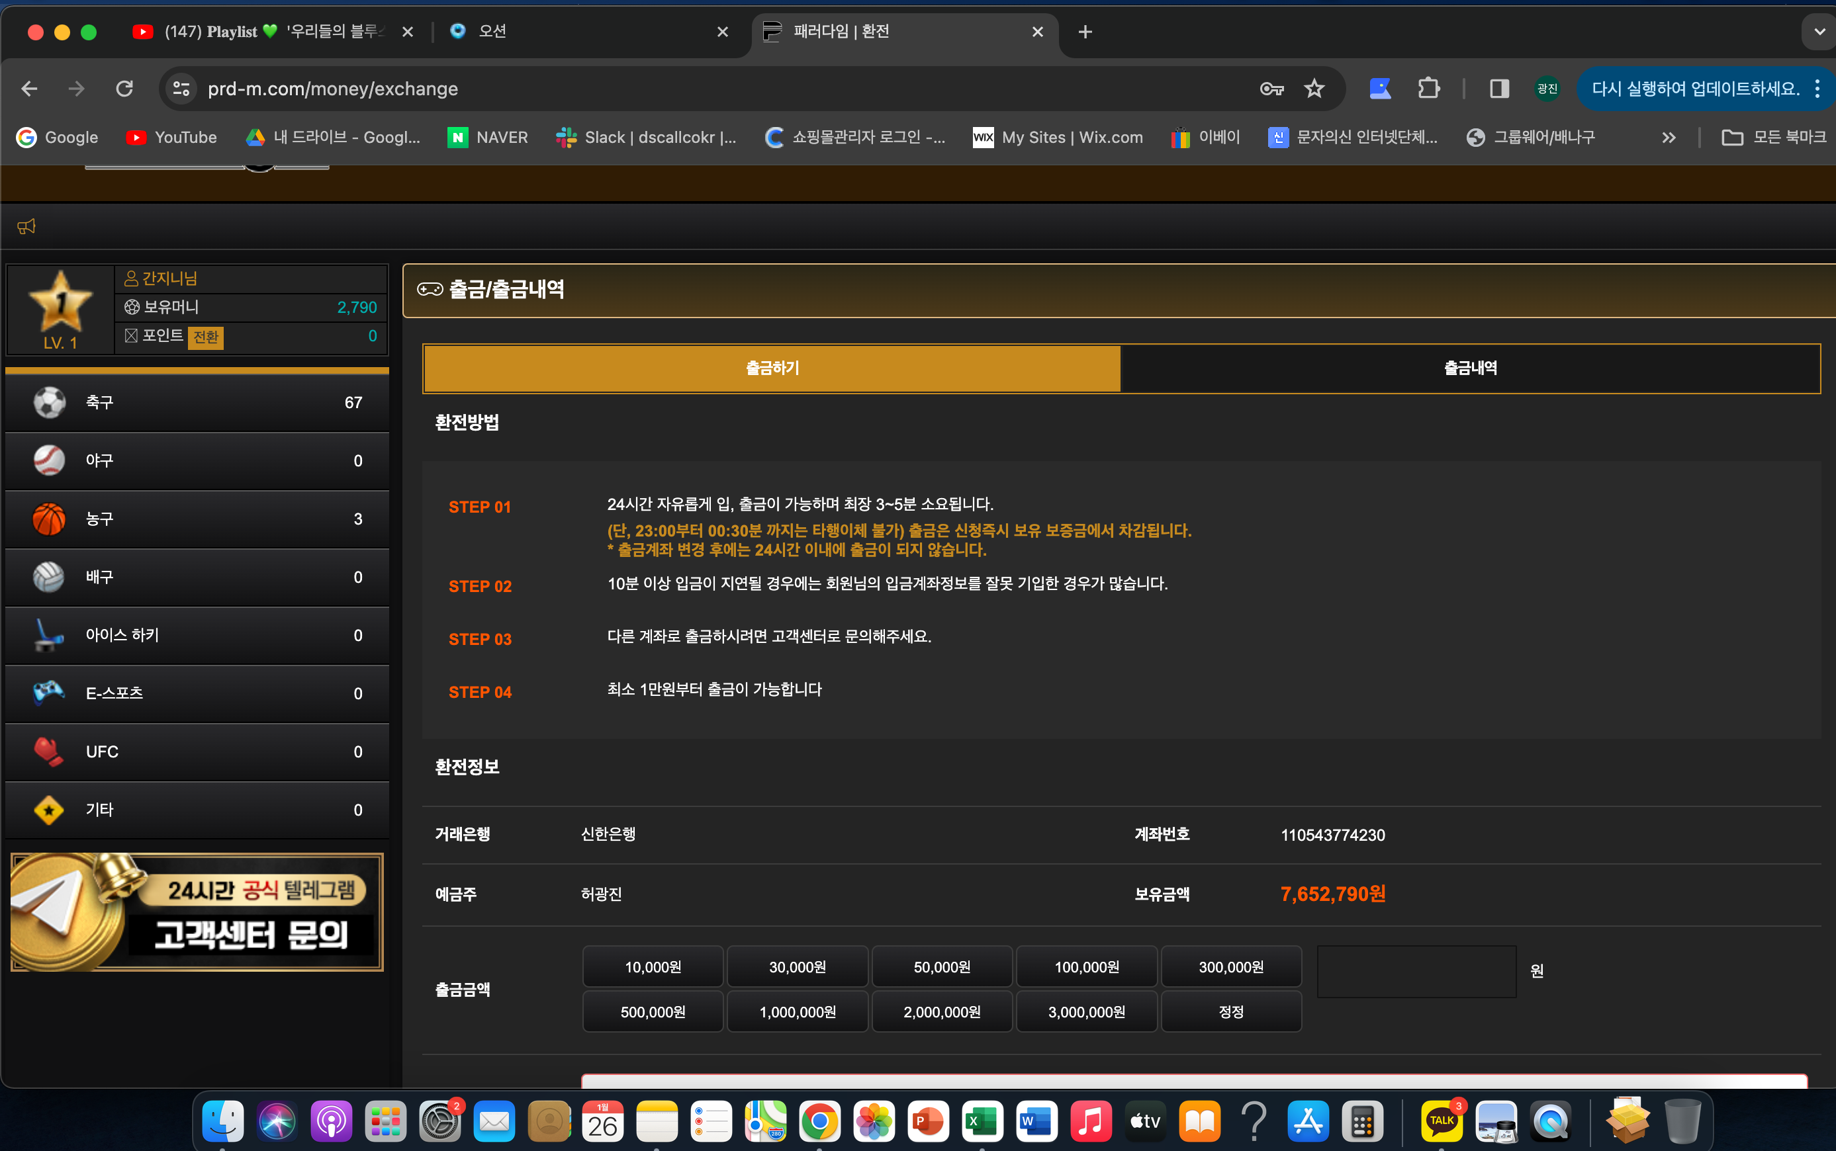Open the 야구 baseball section
Viewport: 1836px width, 1151px height.
point(197,460)
